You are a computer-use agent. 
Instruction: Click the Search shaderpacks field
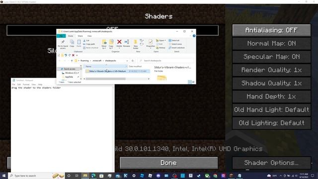[x=165, y=61]
